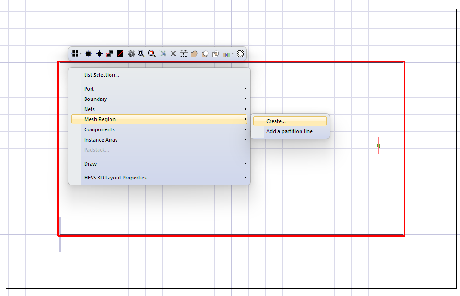Select Add a partition line
The width and height of the screenshot is (460, 296).
click(x=290, y=131)
